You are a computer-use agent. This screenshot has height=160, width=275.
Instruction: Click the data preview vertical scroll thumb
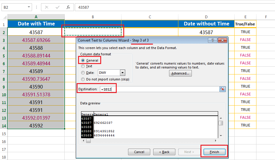tap(221, 123)
